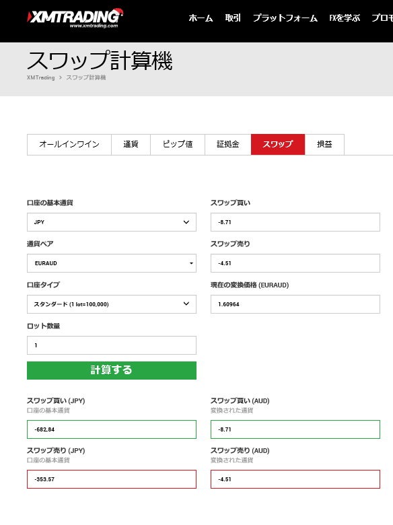Click the スワップ買い field showing -8.71
The height and width of the screenshot is (525, 393).
[295, 222]
